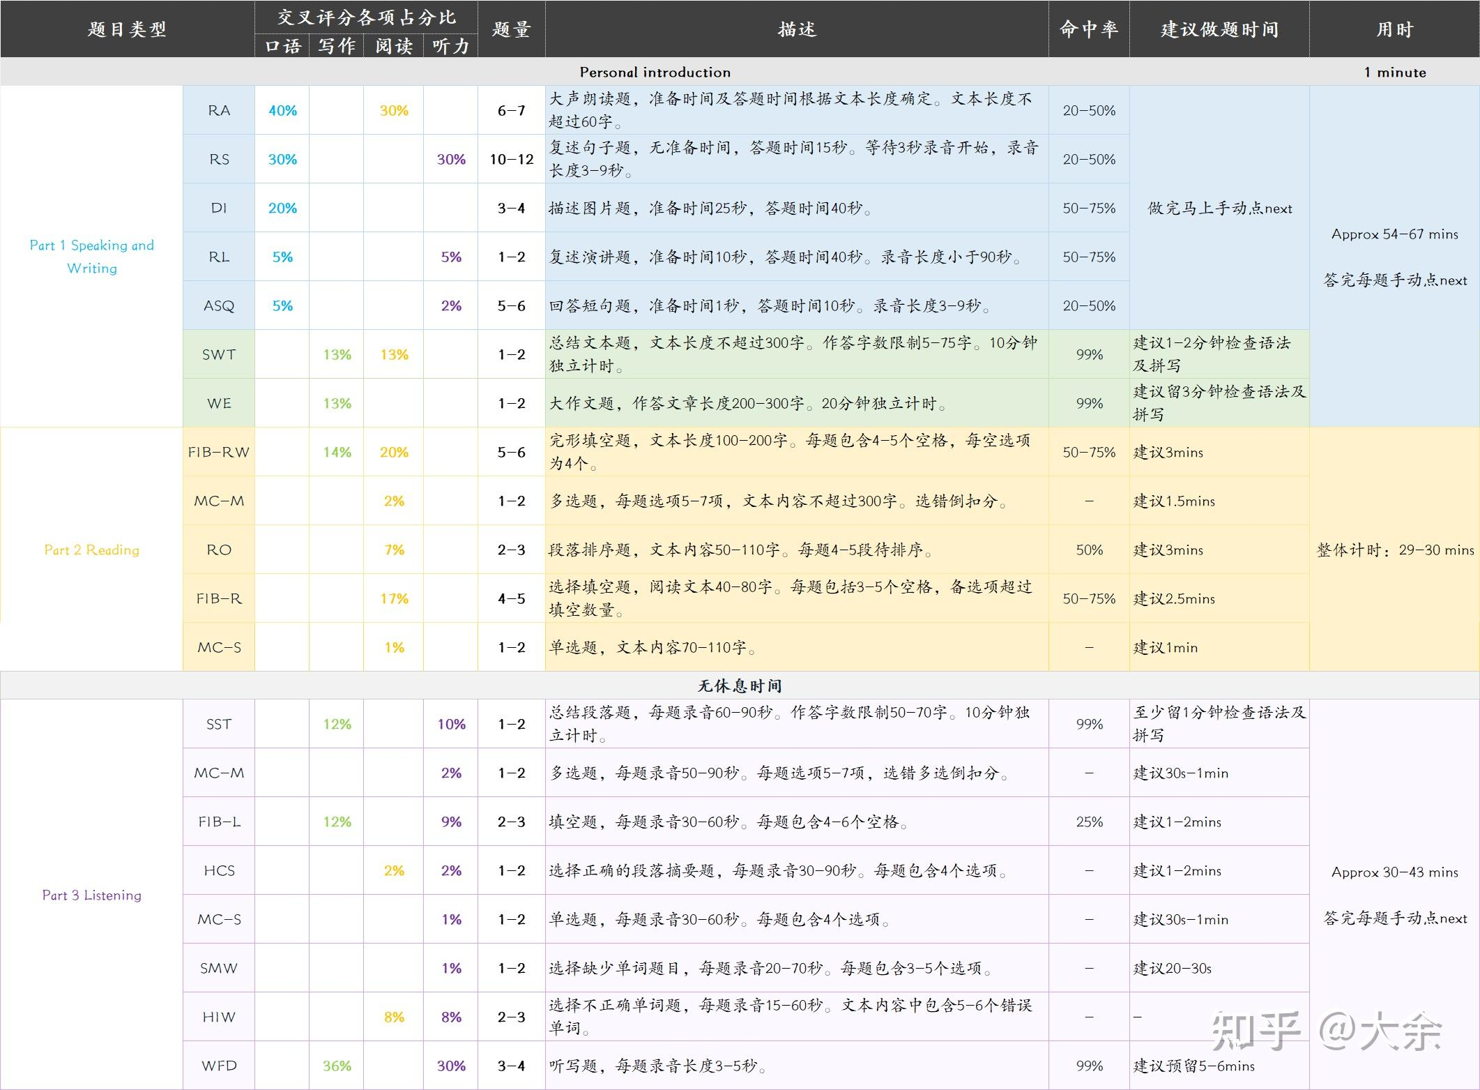Viewport: 1480px width, 1090px height.
Task: Select the 做完马上手动点next cell
Action: pos(1219,208)
